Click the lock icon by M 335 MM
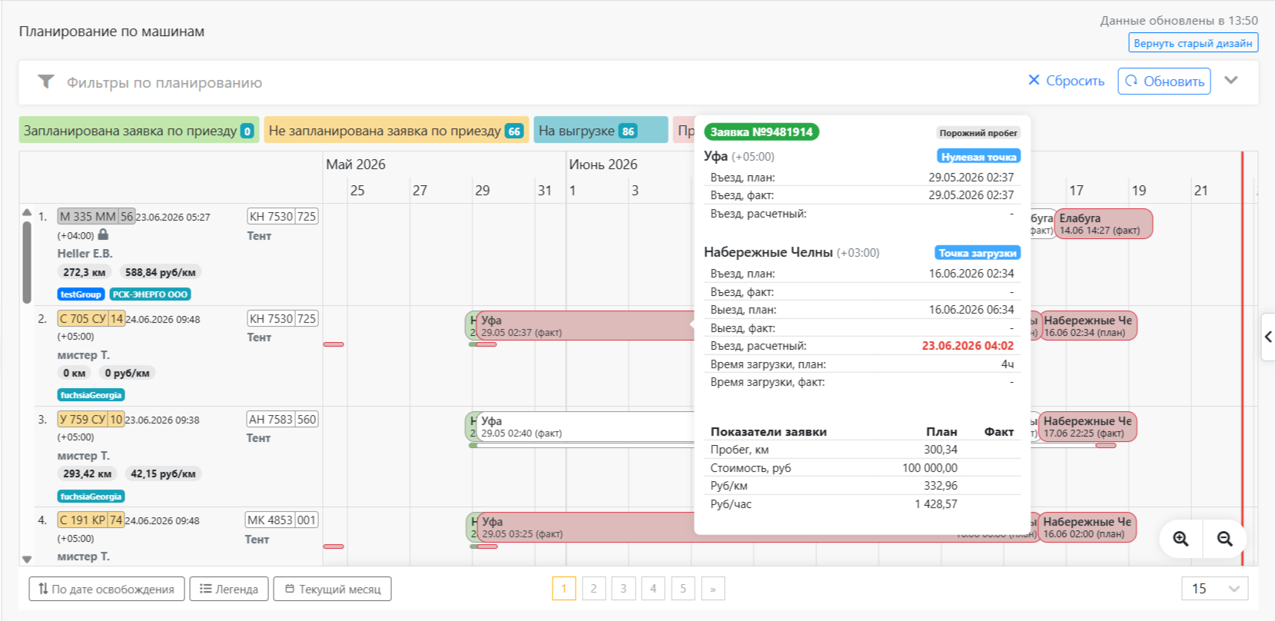This screenshot has height=621, width=1275. [103, 234]
